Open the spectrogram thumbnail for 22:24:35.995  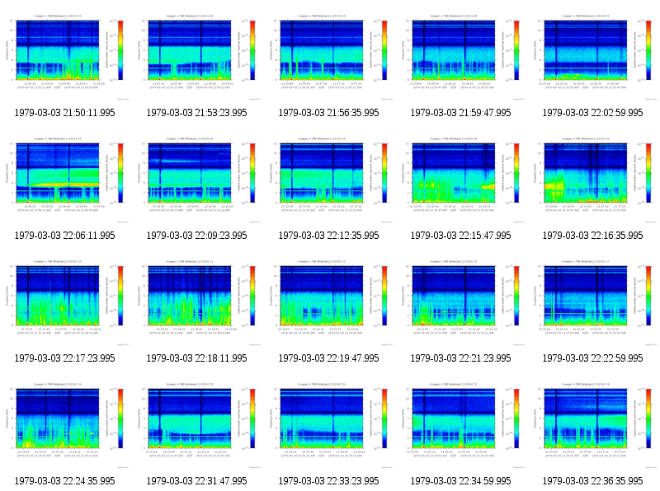64,425
